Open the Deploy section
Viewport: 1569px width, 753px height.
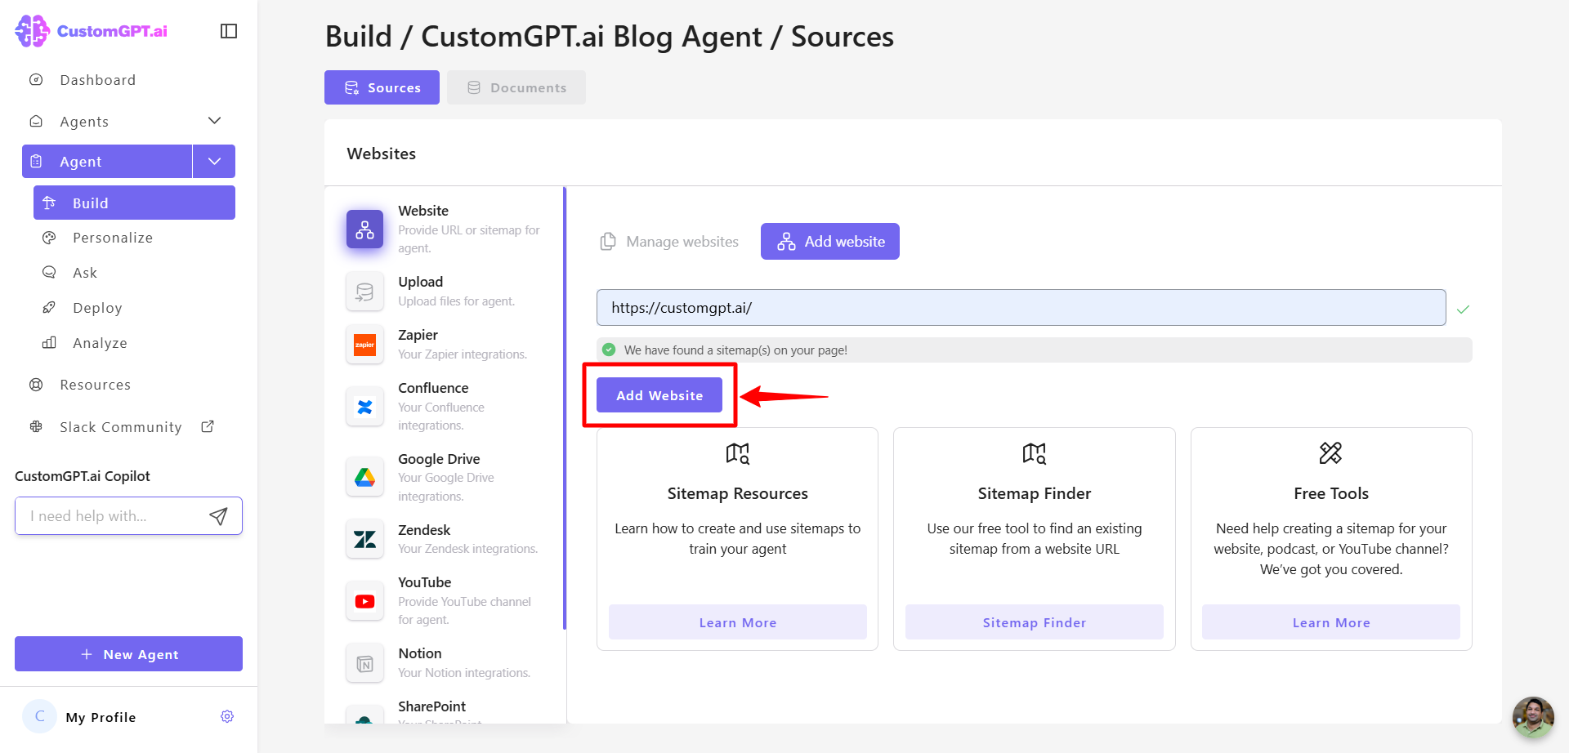pos(97,308)
